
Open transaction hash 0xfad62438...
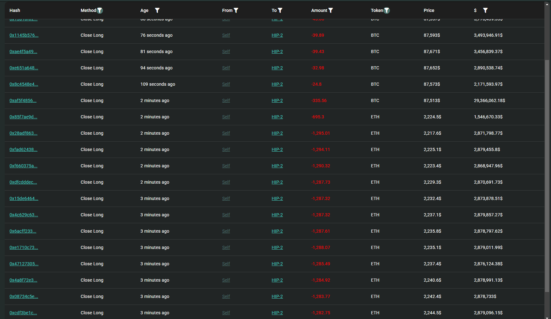pyautogui.click(x=23, y=149)
